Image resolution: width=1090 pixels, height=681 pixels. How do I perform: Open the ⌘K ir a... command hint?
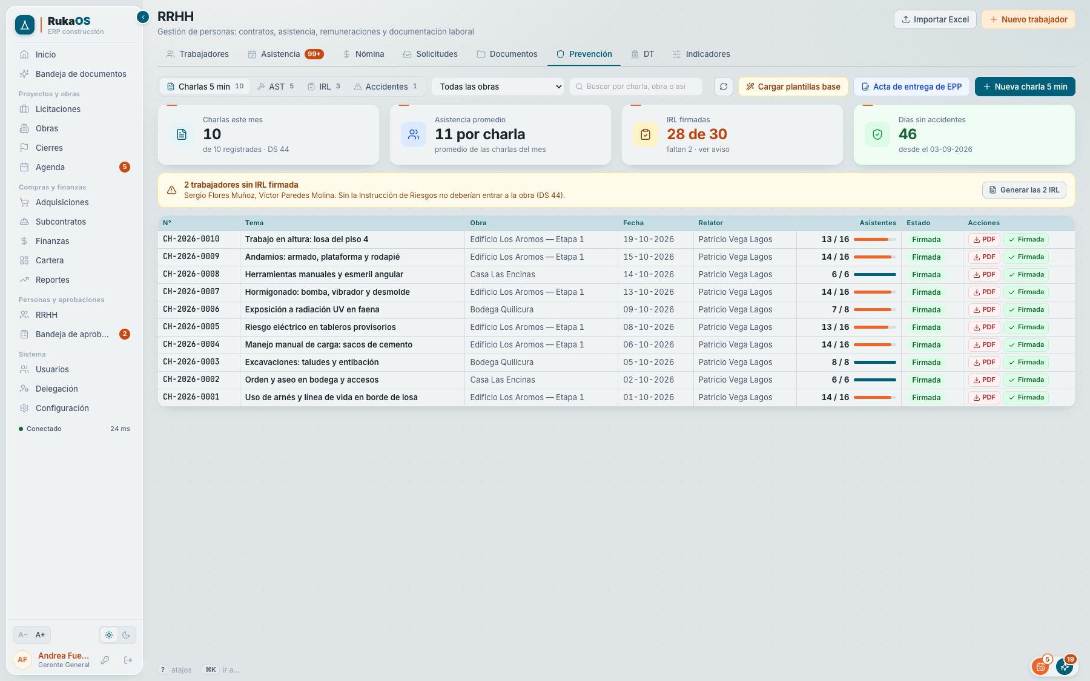[x=221, y=669]
